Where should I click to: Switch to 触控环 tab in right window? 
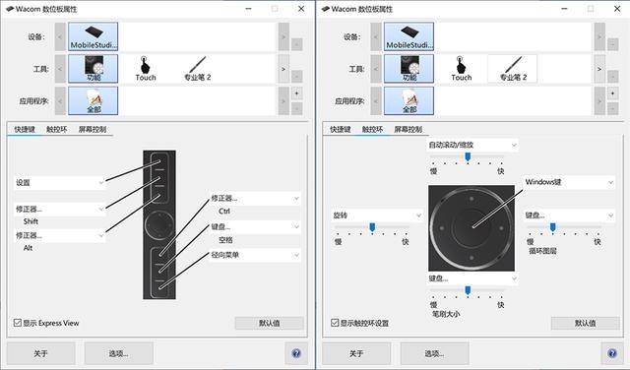tap(372, 129)
